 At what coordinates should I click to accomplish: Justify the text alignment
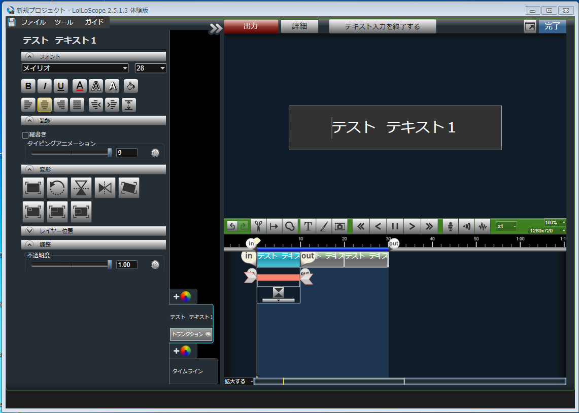pyautogui.click(x=77, y=105)
